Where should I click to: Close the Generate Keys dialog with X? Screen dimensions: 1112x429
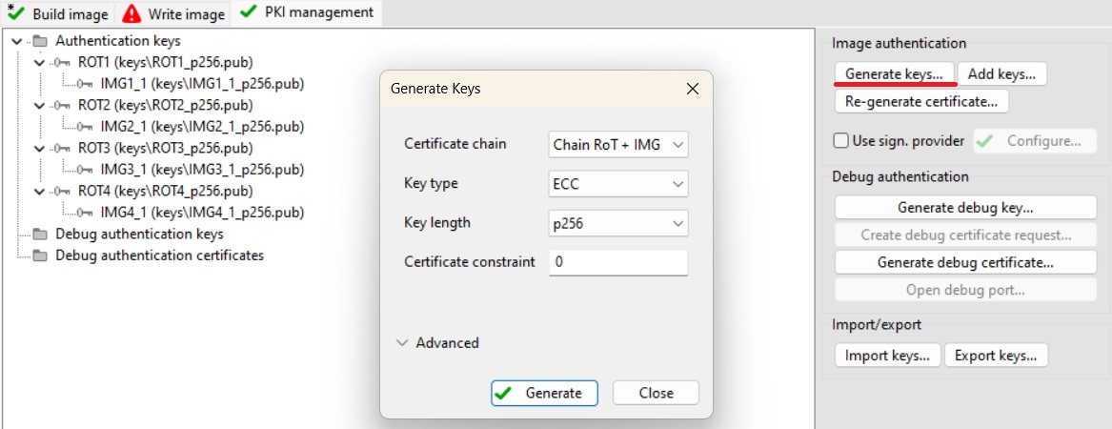click(x=693, y=89)
